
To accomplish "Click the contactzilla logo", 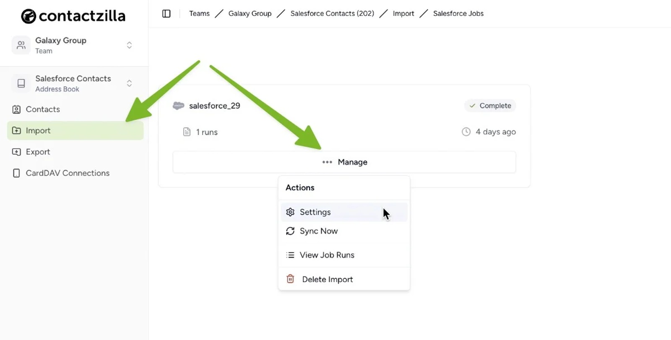I will [x=73, y=16].
